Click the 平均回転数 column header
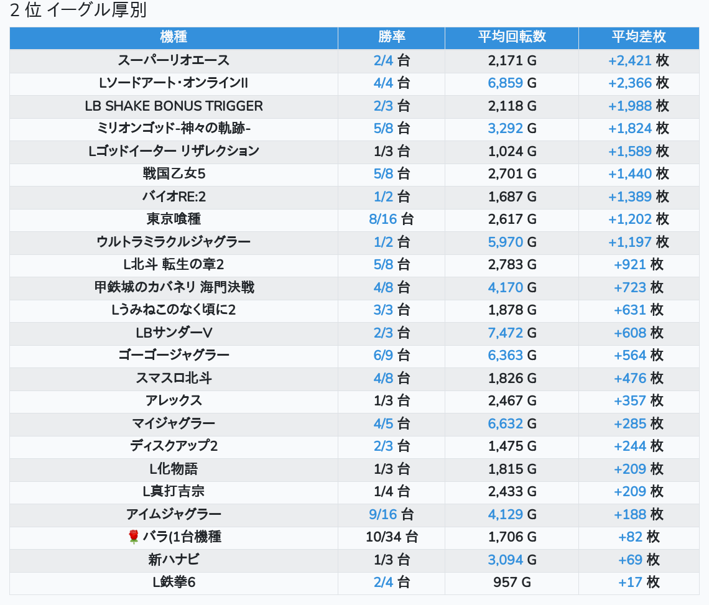 (x=512, y=37)
